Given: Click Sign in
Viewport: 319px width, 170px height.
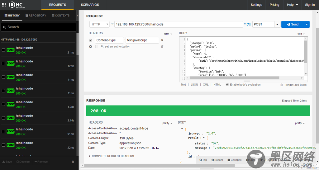Looking at the screenshot, I should click(x=310, y=5).
